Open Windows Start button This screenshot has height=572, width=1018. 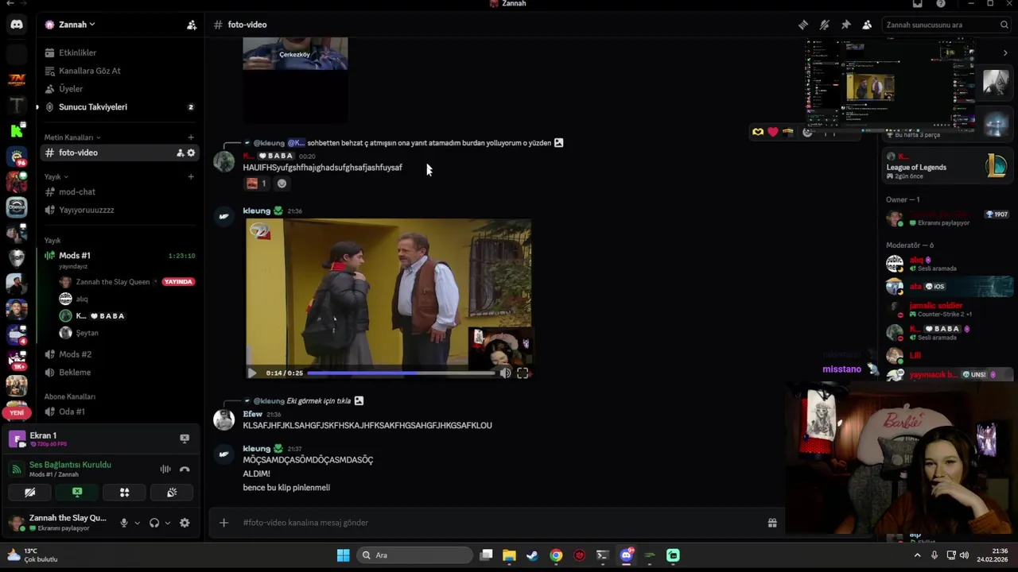click(343, 555)
